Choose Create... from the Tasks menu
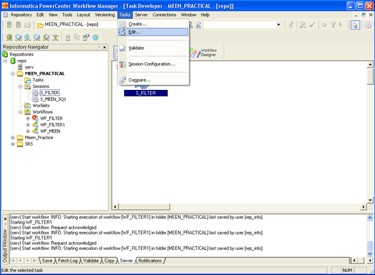Image resolution: width=375 pixels, height=275 pixels. (x=153, y=24)
